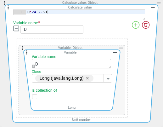Click the three-dot handle of inner Variable block

[x=27, y=52]
